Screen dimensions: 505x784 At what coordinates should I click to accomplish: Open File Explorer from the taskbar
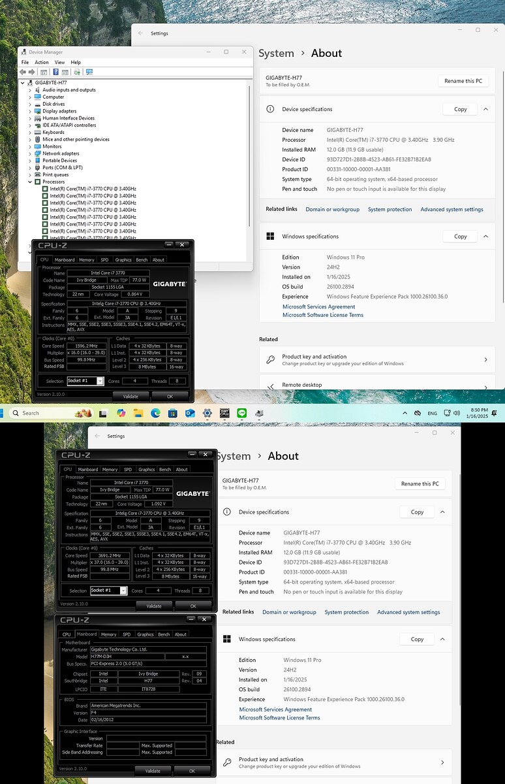[x=138, y=413]
